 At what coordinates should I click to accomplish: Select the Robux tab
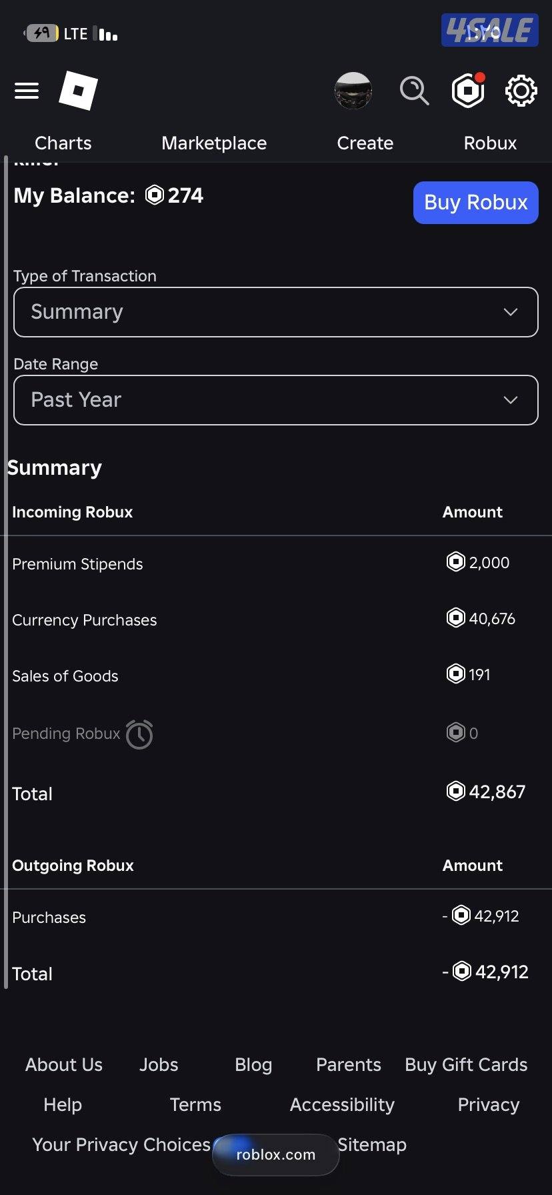pyautogui.click(x=490, y=143)
